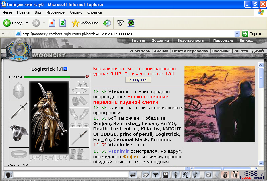This screenshot has width=267, height=181.
Task: Click the warrior character portrait
Action: (x=49, y=118)
